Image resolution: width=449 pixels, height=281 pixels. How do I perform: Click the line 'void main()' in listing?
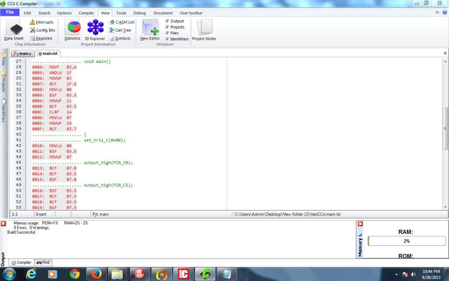click(x=97, y=61)
